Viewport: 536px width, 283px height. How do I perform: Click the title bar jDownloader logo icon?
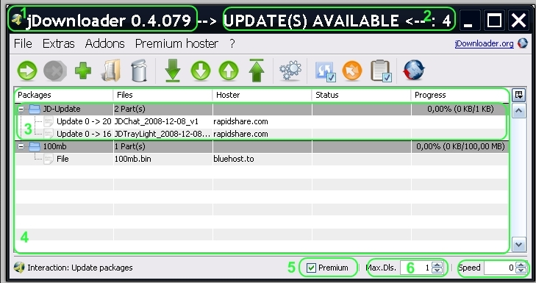pos(17,20)
